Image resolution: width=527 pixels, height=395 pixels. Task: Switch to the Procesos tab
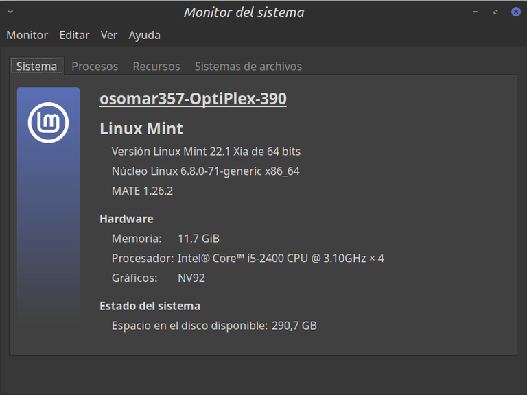[x=95, y=66]
